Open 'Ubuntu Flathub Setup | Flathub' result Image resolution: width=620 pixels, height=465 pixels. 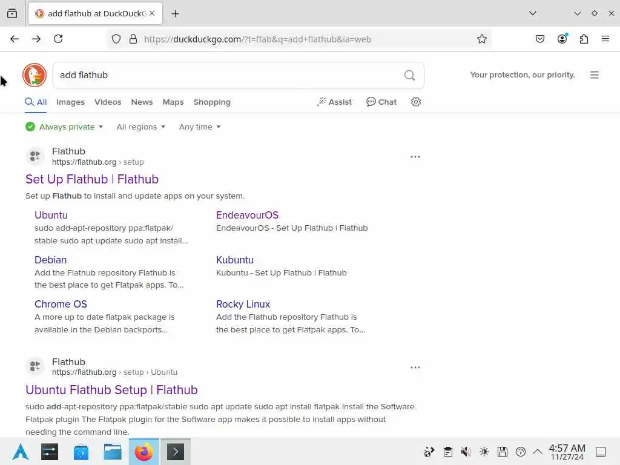coord(111,390)
